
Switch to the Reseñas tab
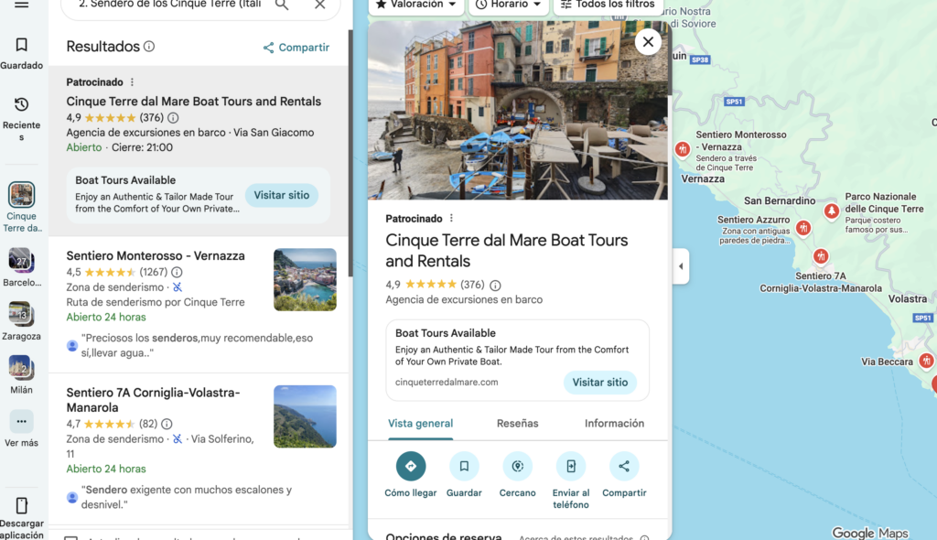[517, 423]
